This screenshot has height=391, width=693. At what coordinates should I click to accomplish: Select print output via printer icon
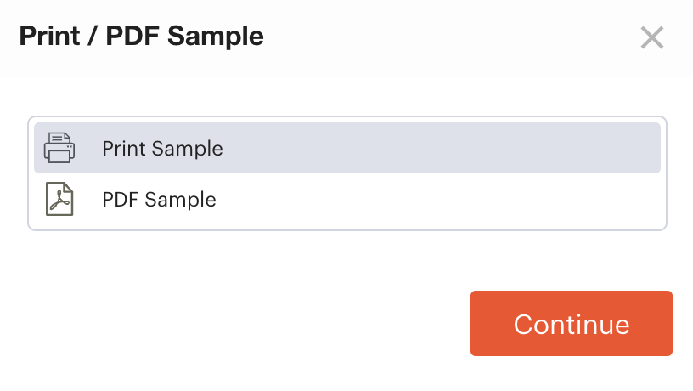pyautogui.click(x=59, y=148)
